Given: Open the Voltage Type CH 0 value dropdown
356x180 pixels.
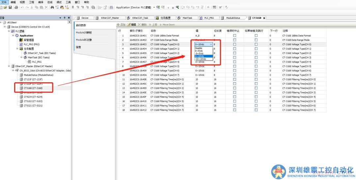Looking at the screenshot, I should [211, 44].
